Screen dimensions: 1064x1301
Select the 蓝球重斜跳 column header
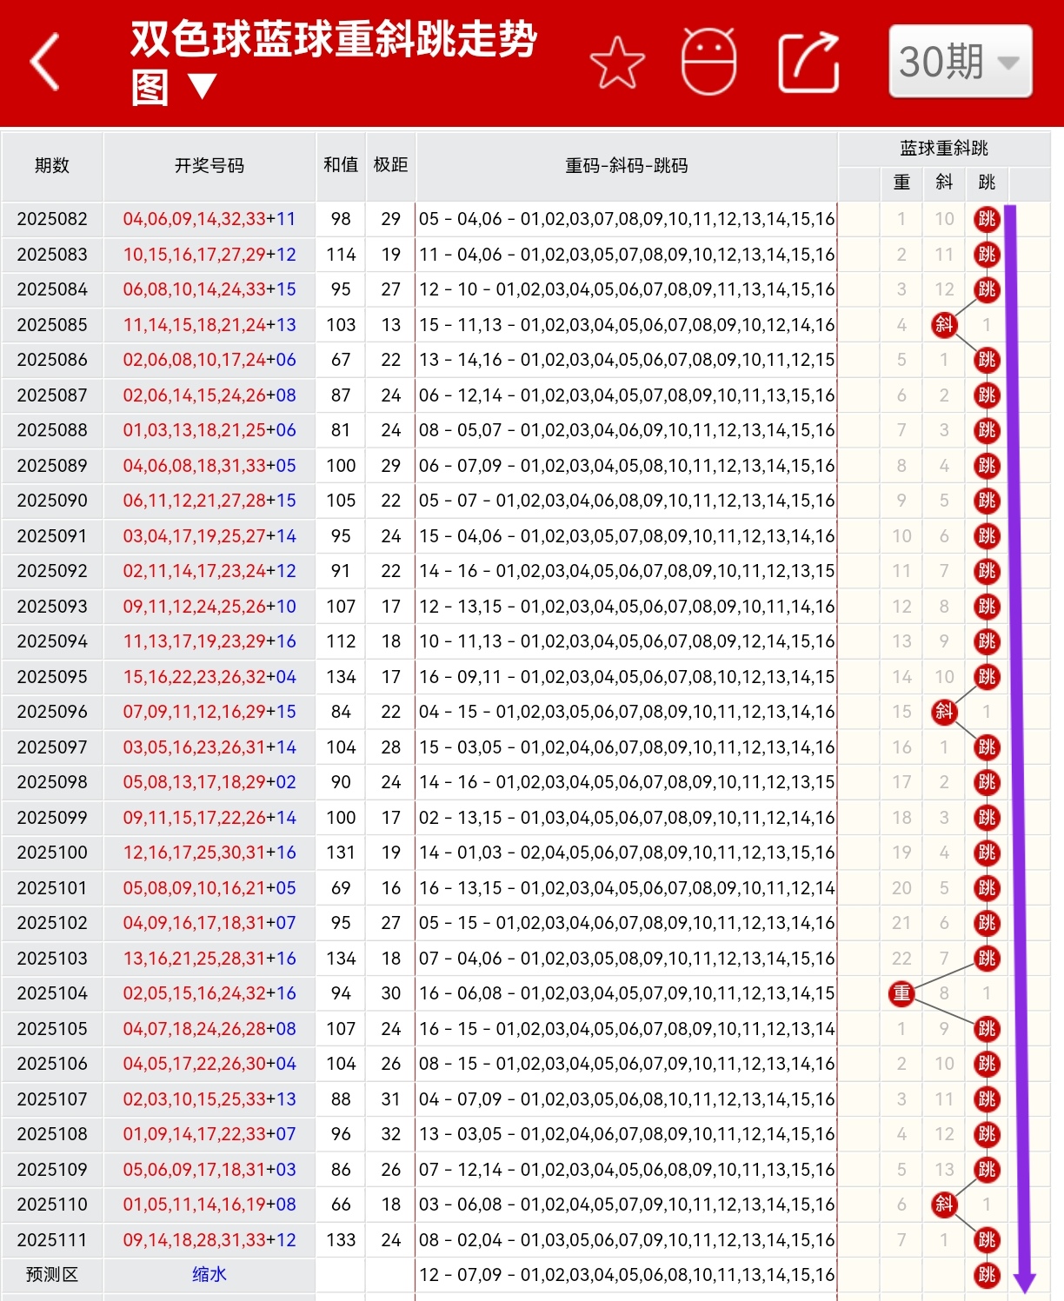tap(943, 148)
